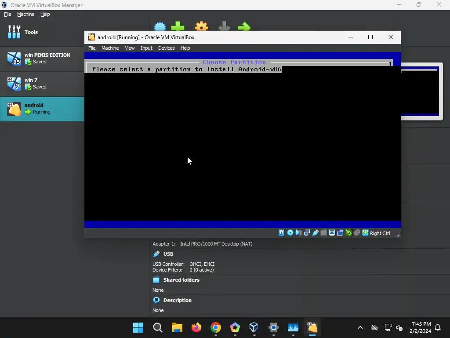Open Input menu in android VM window
The image size is (450, 338).
point(146,48)
